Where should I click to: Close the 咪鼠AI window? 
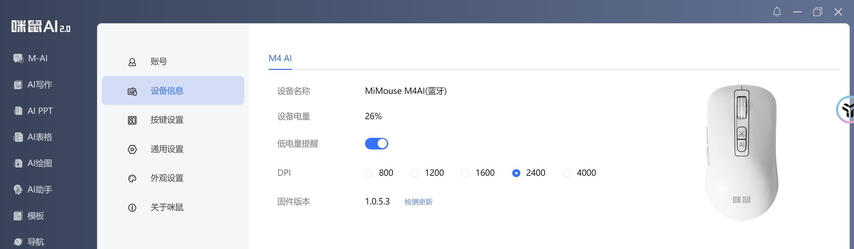click(838, 12)
